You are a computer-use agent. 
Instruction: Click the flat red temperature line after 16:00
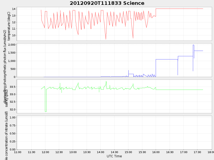179,9
